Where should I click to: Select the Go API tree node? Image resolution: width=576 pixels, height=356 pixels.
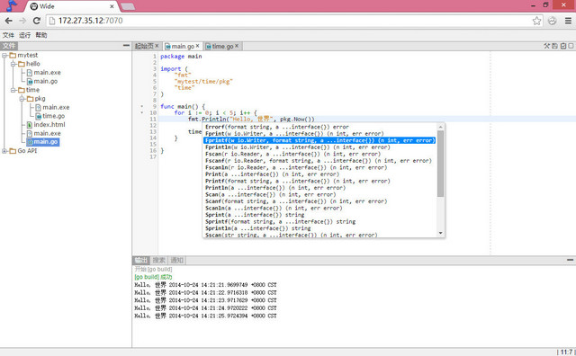tap(27, 151)
